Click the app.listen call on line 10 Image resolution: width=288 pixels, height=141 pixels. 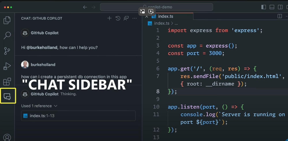click(x=184, y=107)
